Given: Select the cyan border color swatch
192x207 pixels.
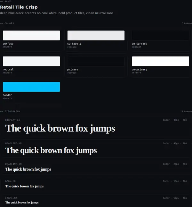Looking at the screenshot, I should 31,87.
